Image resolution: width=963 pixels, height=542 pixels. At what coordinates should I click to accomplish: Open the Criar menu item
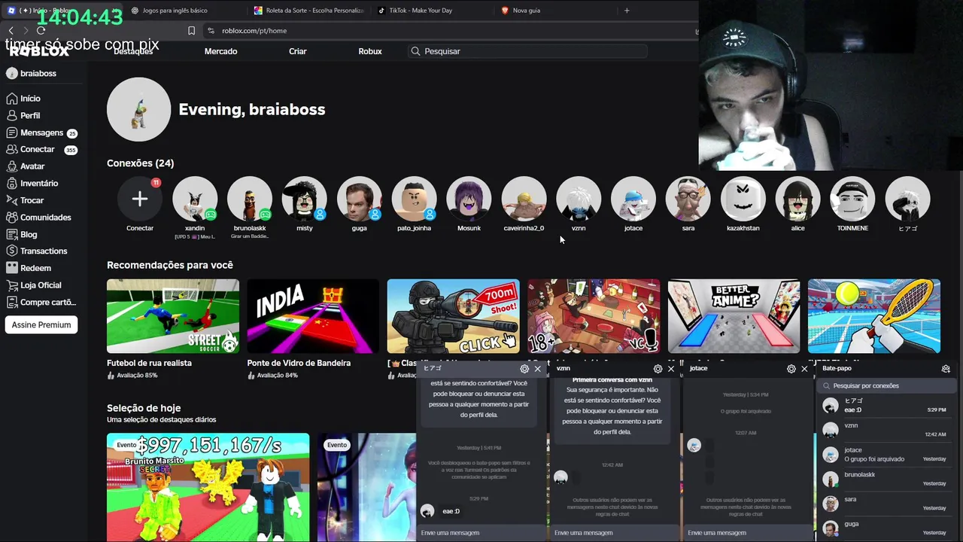point(298,51)
